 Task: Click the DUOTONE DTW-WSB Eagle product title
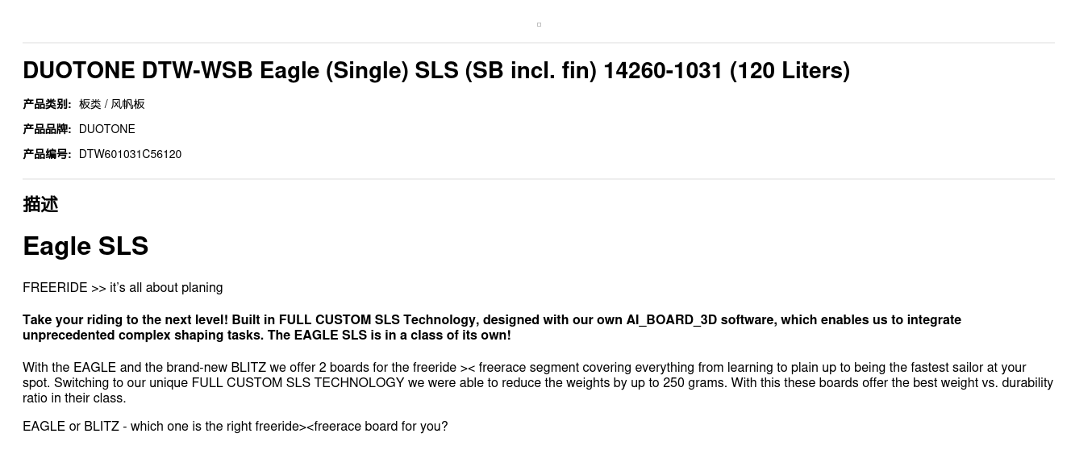click(x=435, y=71)
